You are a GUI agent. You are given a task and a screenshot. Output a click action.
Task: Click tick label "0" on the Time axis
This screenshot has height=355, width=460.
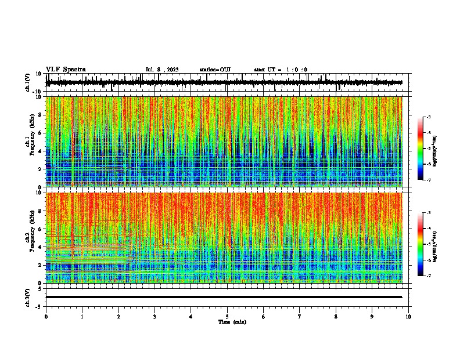(46, 317)
